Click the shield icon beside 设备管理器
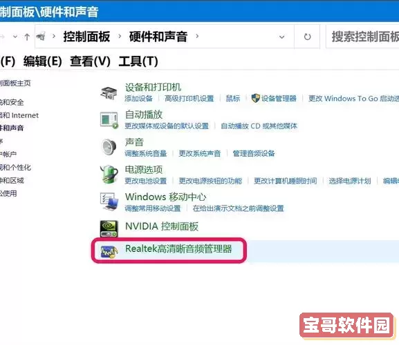399x345 pixels. [x=255, y=98]
